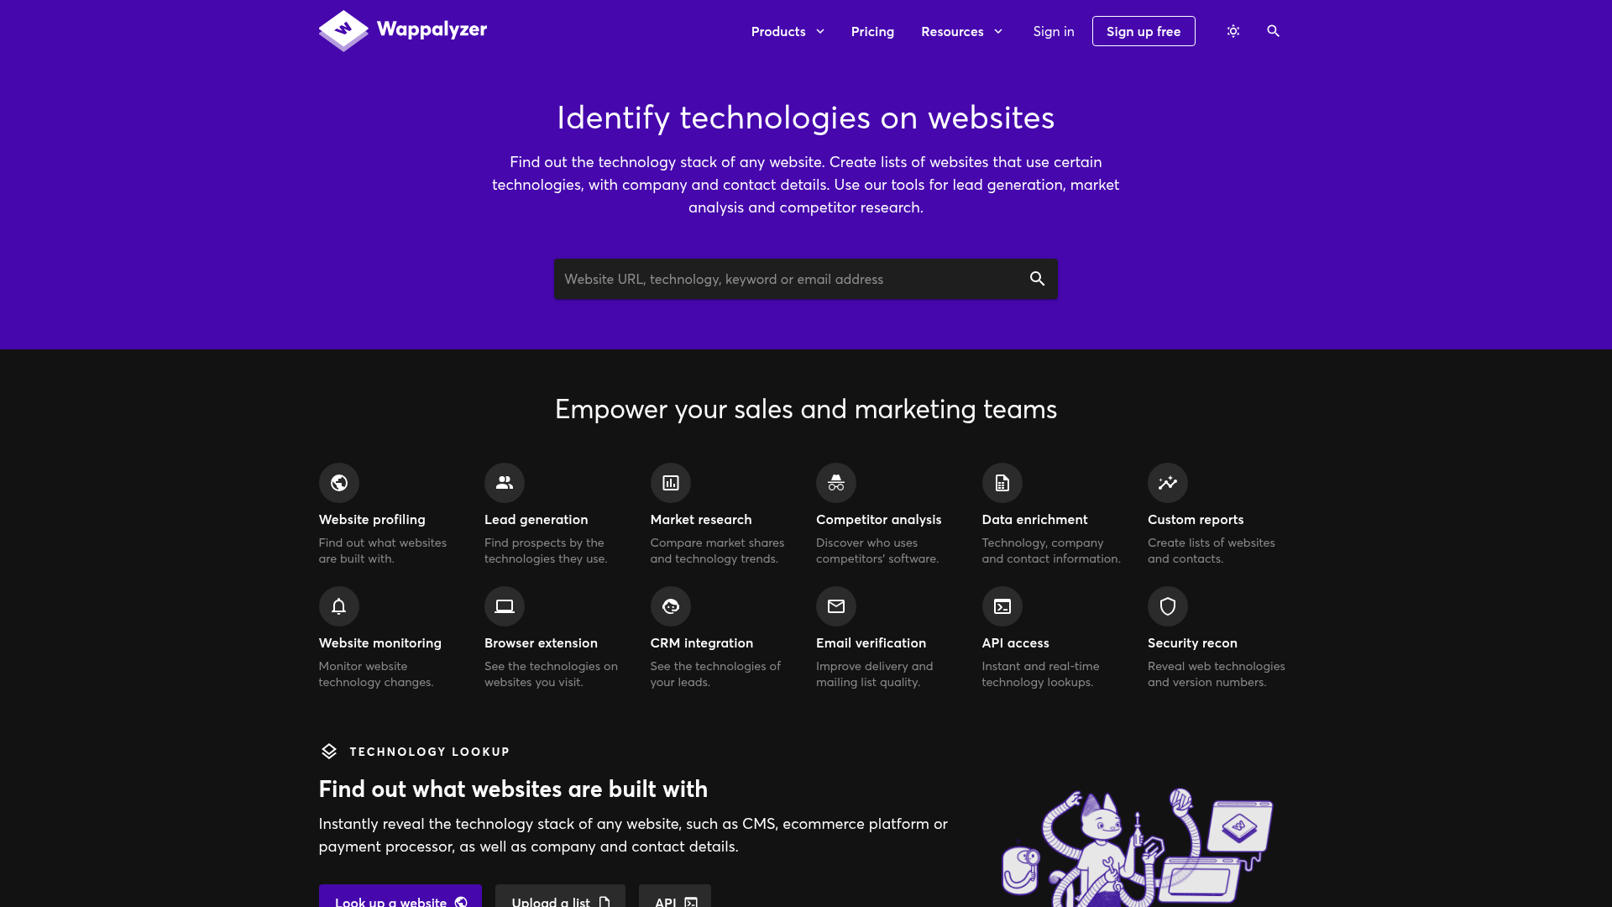
Task: Click the Sign up free button
Action: [x=1144, y=31]
